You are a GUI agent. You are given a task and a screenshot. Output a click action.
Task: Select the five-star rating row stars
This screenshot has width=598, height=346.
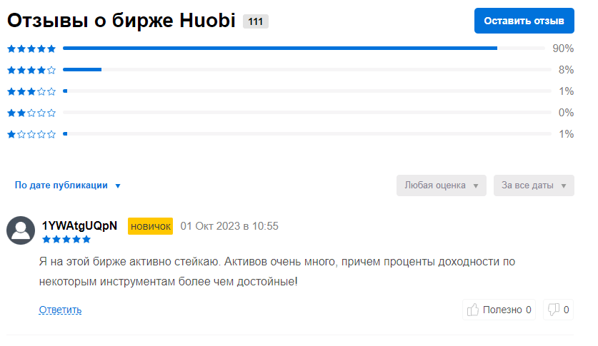(31, 49)
